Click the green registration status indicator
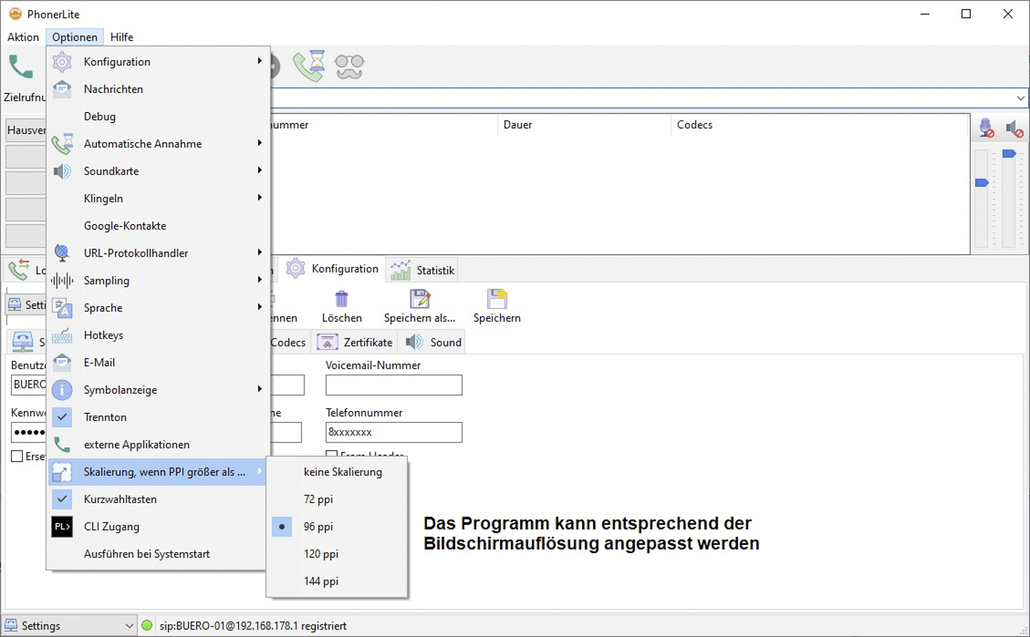Screen dimensions: 1030x637 pos(147,625)
